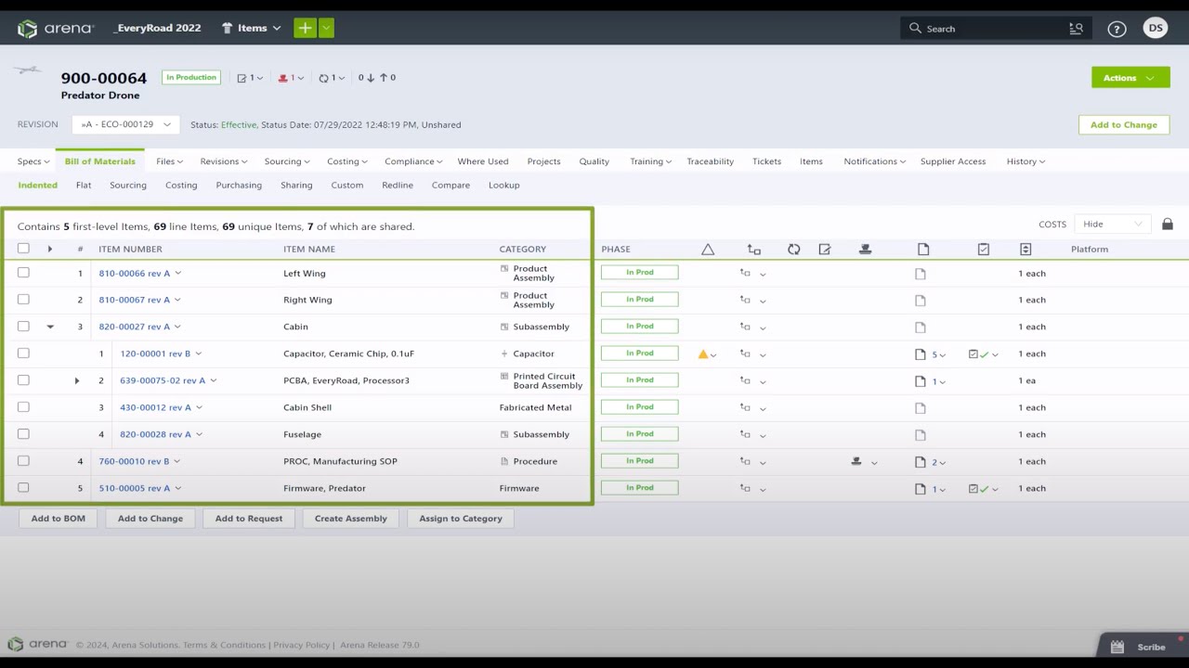Screen dimensions: 1189x668
Task: Open the 820-00028 rev A item link
Action: 155,434
